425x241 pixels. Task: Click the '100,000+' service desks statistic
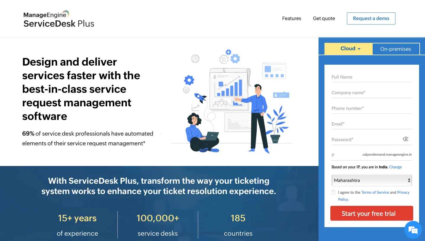coord(158,218)
